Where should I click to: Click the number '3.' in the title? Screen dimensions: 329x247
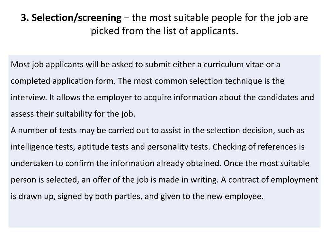click(x=25, y=18)
